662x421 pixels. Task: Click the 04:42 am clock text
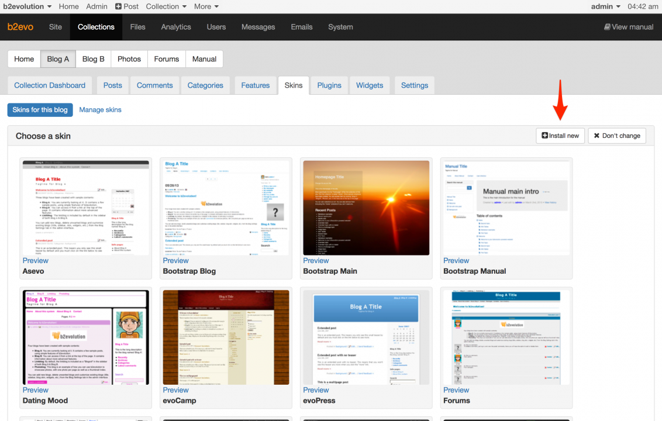coord(643,6)
